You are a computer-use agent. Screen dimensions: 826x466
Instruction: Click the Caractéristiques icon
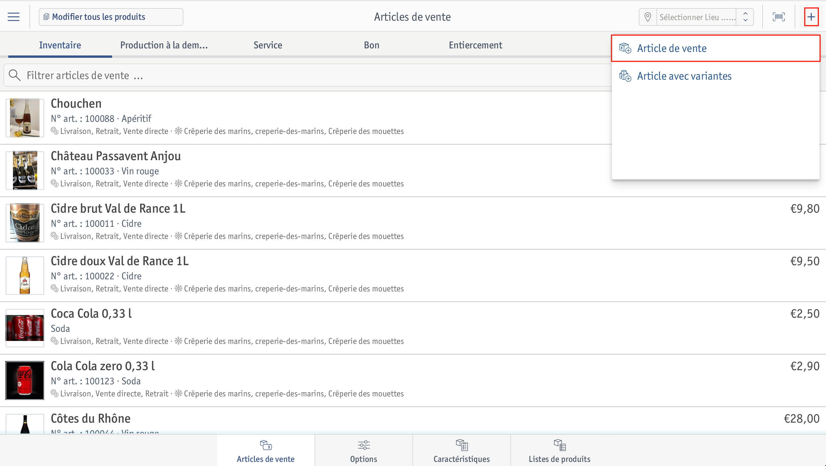pos(462,445)
